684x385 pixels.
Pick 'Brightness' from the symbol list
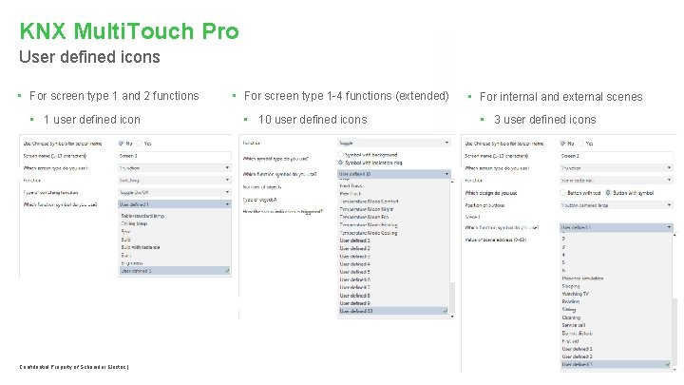click(x=132, y=263)
